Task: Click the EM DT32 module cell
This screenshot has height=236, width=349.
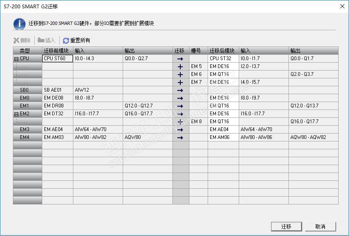Action: point(58,114)
